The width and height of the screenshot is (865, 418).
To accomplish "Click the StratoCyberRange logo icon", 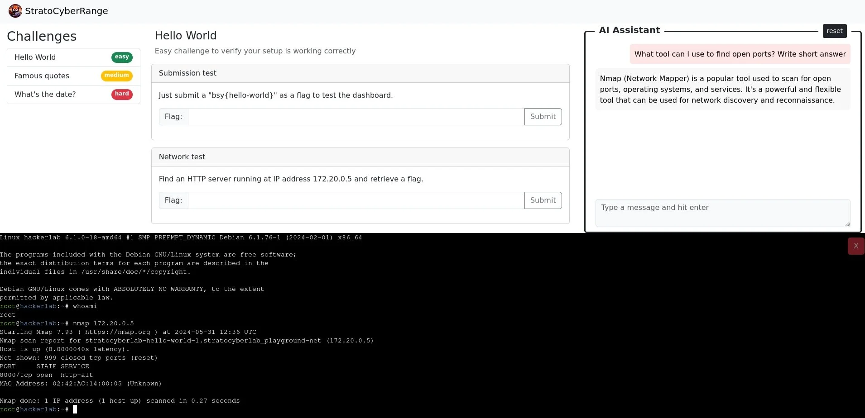I will pos(15,10).
